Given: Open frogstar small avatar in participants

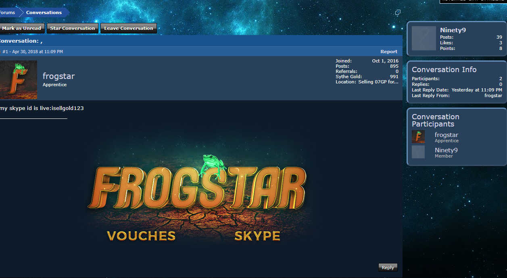Looking at the screenshot, I should click(x=418, y=137).
